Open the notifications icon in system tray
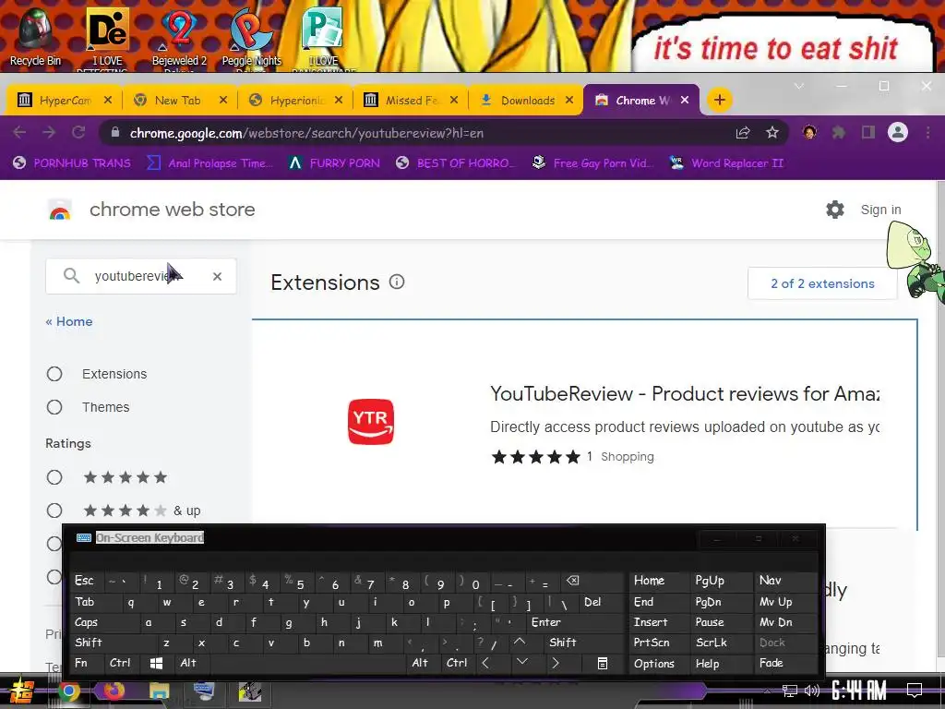945x709 pixels. pos(915,691)
